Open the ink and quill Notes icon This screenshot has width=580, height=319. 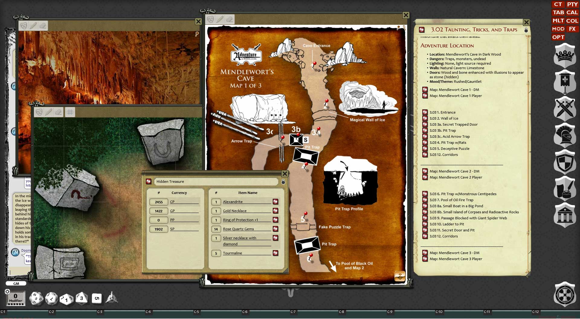[565, 189]
